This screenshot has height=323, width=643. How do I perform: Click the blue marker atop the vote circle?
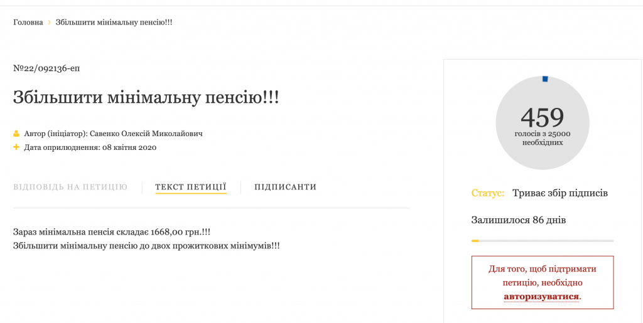pyautogui.click(x=545, y=79)
